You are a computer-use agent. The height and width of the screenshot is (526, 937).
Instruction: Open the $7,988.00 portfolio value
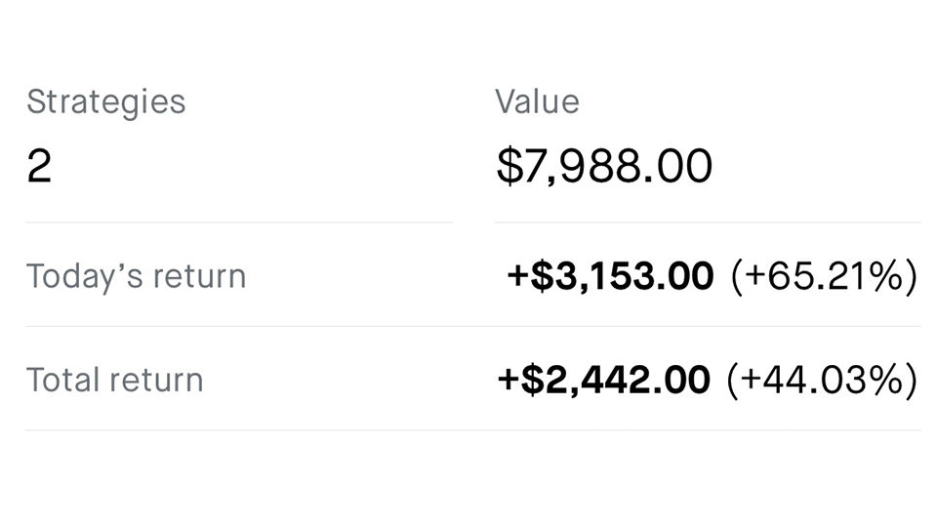tap(604, 166)
